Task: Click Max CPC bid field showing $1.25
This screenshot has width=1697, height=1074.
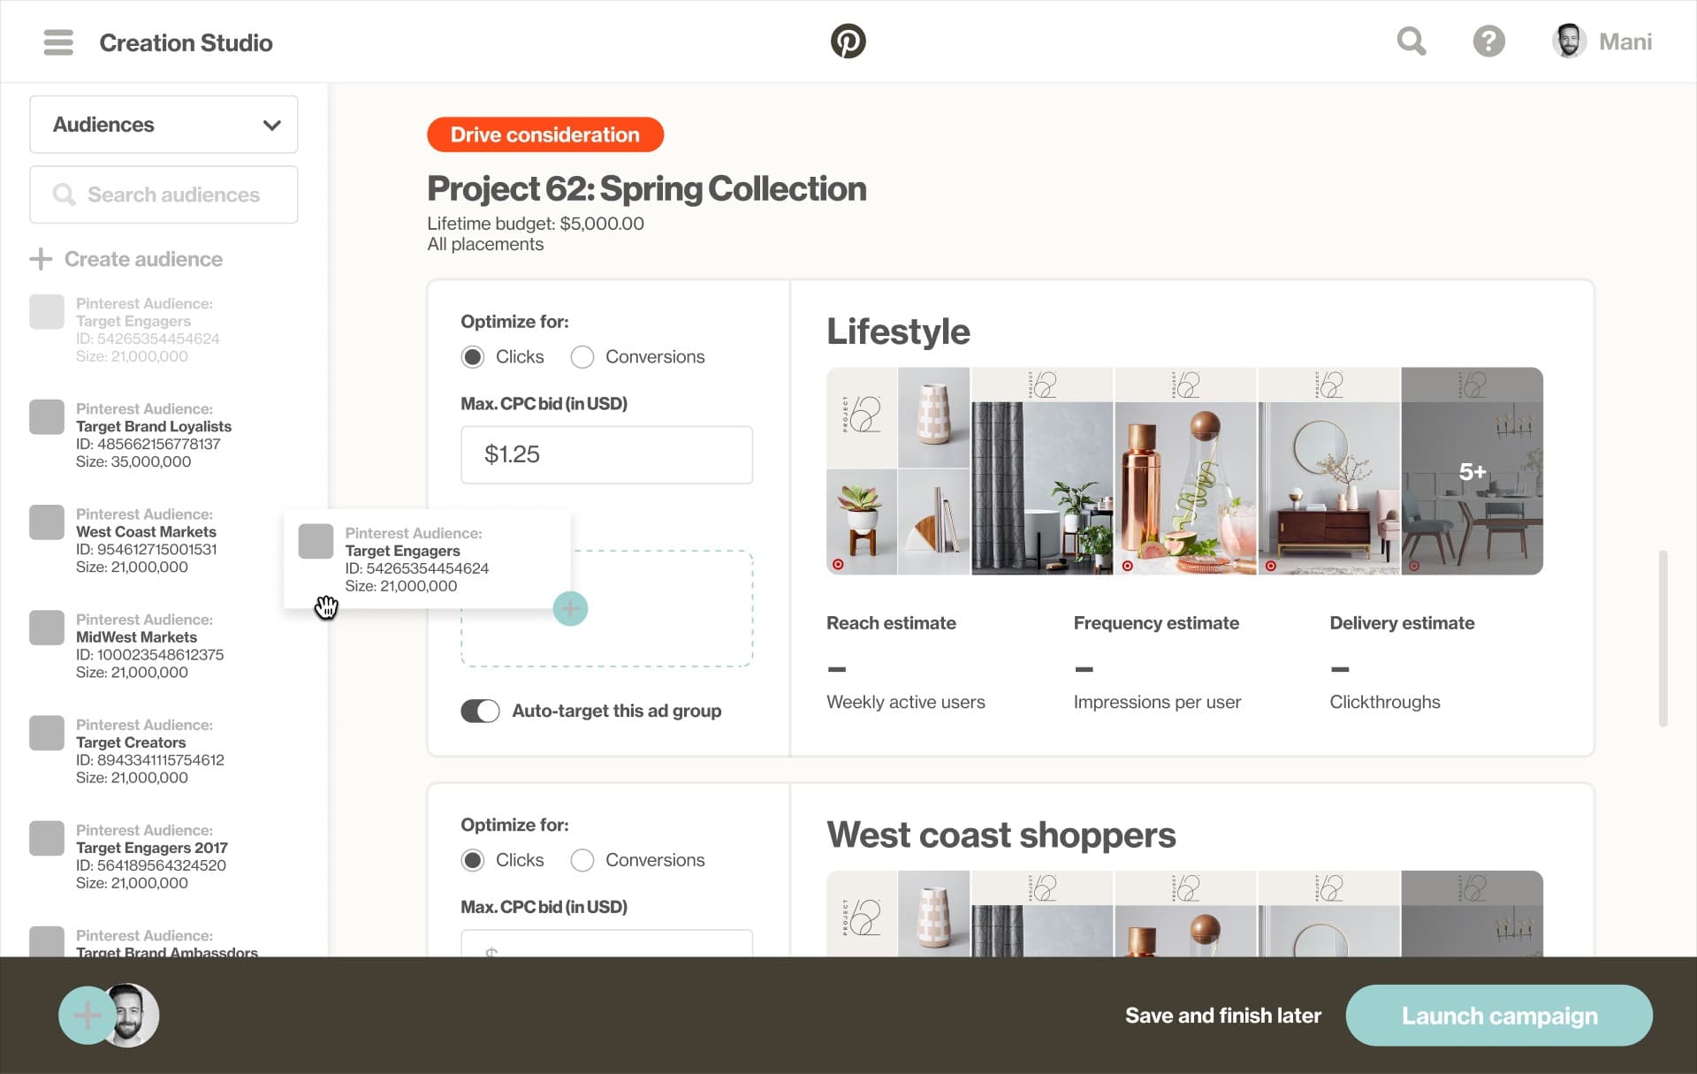Action: click(x=606, y=454)
